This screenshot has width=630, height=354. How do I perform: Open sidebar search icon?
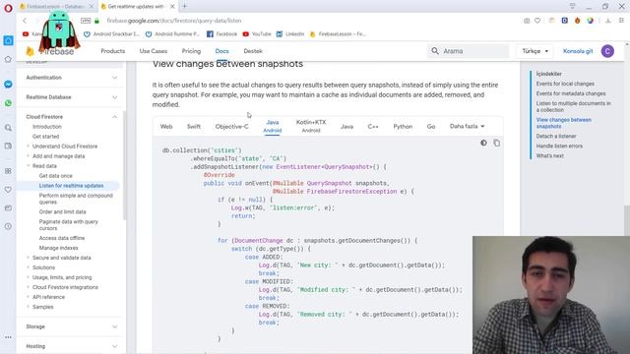(x=8, y=128)
